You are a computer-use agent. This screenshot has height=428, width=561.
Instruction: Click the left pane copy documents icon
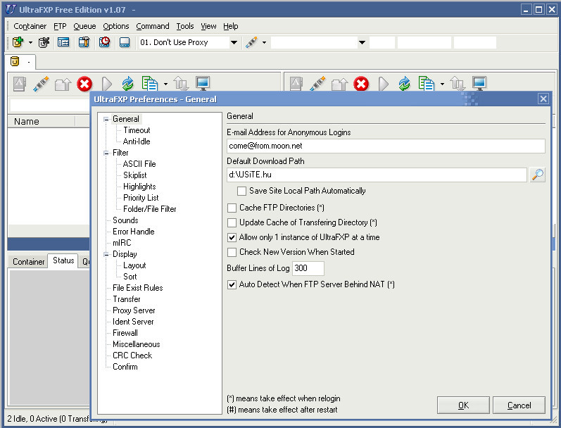(149, 84)
